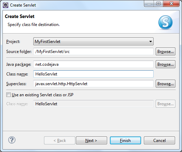Open the Project dropdown list
Screen dimensions: 182x152
click(93, 42)
